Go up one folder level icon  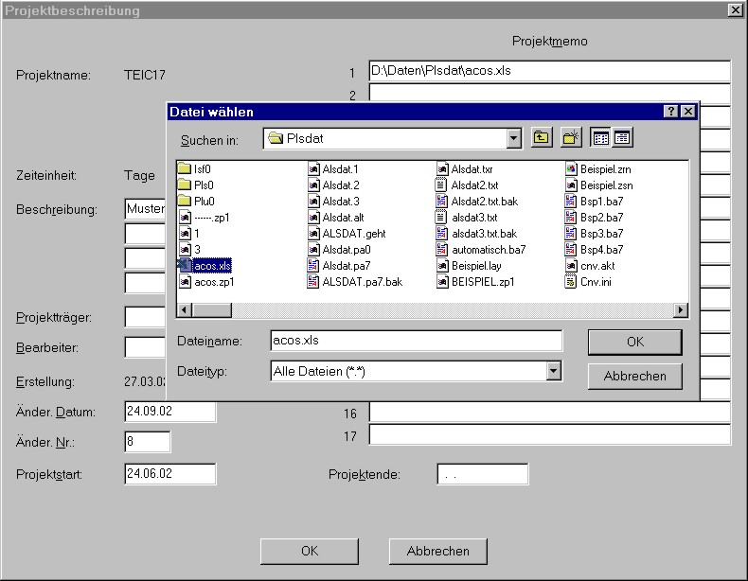(542, 138)
